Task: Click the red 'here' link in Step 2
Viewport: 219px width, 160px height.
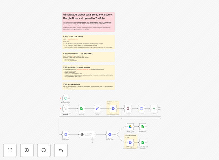Action: (73, 56)
